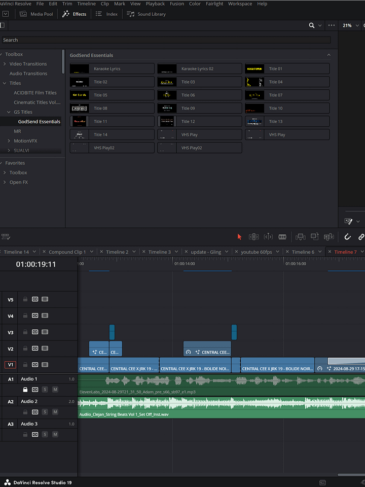Lock the V4 track
Viewport: 365px width, 487px height.
pyautogui.click(x=25, y=316)
